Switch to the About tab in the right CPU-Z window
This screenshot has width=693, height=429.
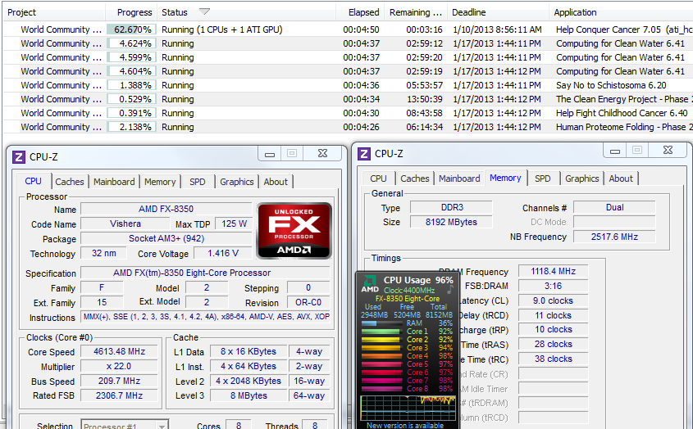[621, 178]
